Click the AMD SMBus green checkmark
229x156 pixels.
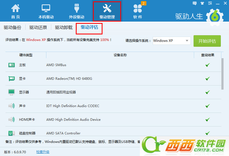pos(207,65)
